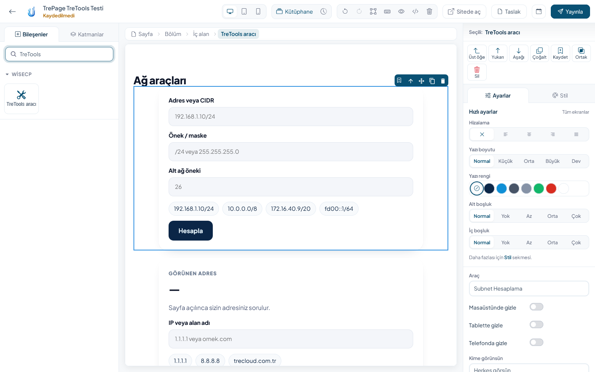
Task: Clear canvas with toolbar trash icon
Action: click(429, 12)
